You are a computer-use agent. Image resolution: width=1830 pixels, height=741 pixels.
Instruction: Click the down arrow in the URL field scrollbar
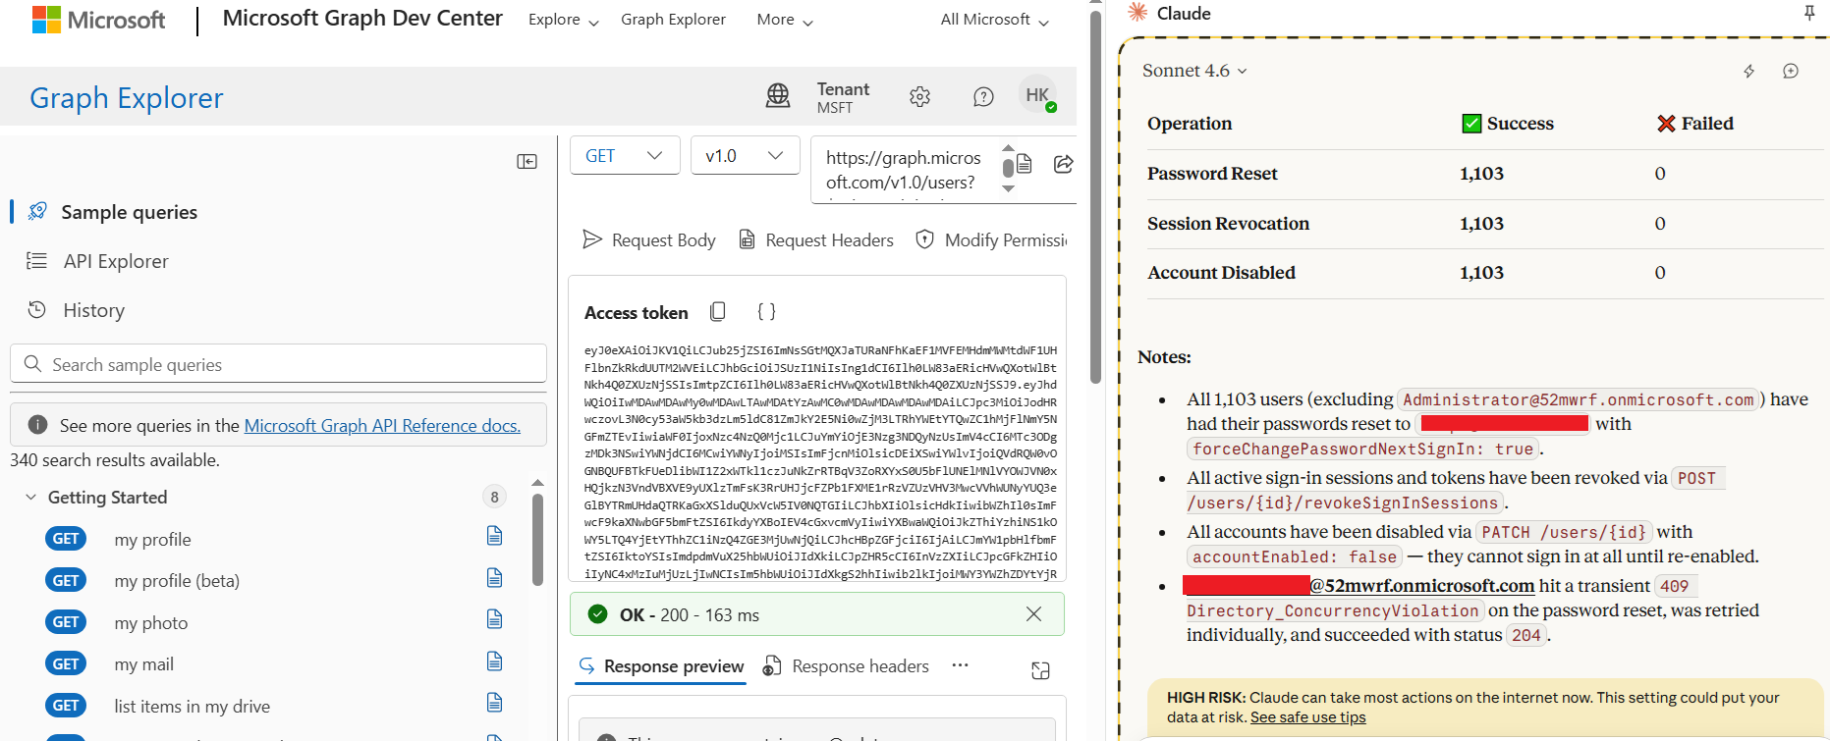1008,187
